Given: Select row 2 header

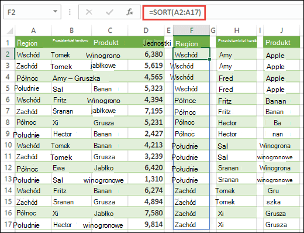Looking at the screenshot, I should (8, 54).
